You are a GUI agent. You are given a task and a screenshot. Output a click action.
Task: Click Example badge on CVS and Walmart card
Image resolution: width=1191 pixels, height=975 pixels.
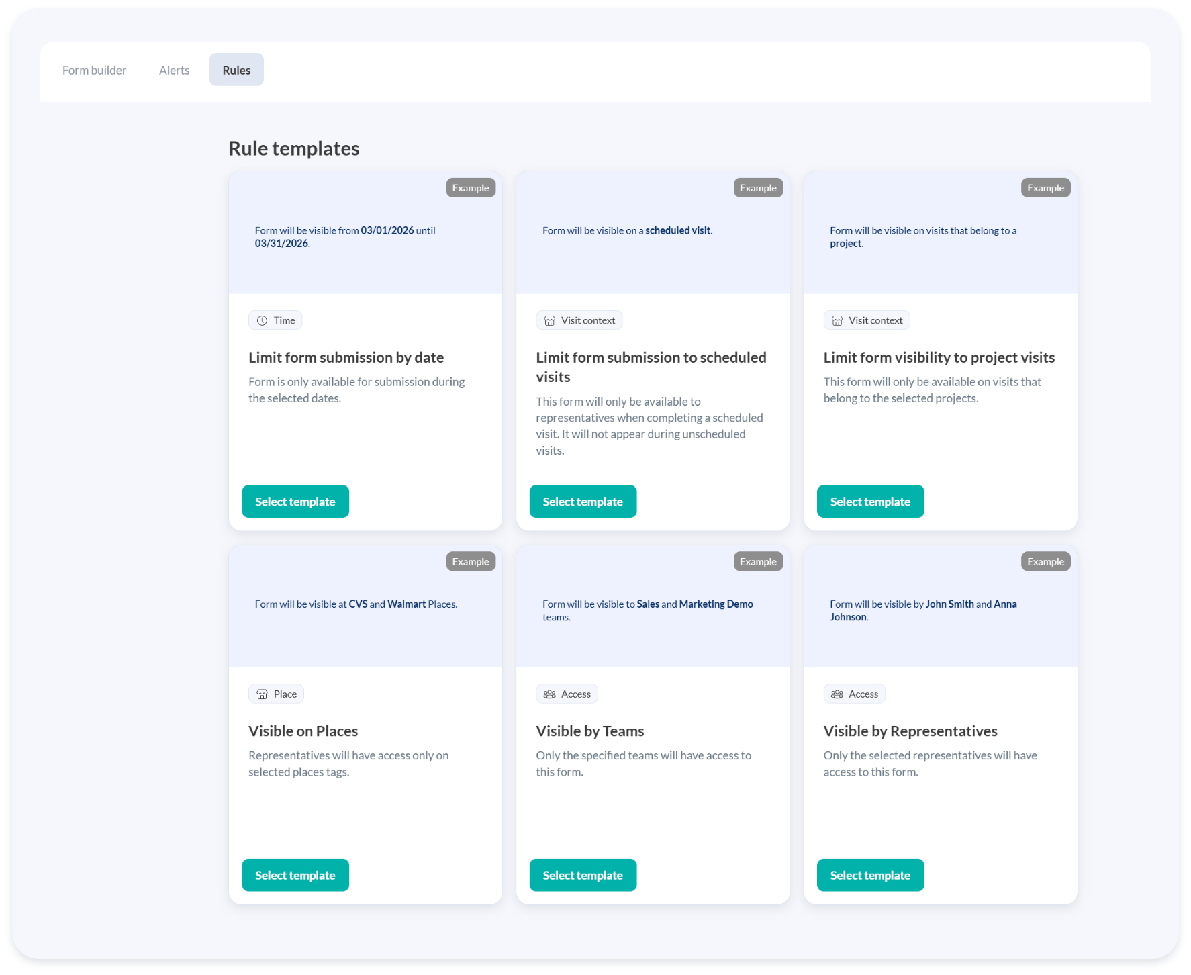point(470,561)
